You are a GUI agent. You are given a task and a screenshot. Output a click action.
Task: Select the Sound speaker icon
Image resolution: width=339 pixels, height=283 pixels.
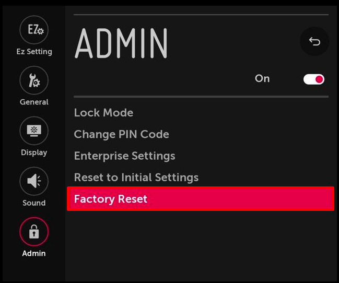34,181
